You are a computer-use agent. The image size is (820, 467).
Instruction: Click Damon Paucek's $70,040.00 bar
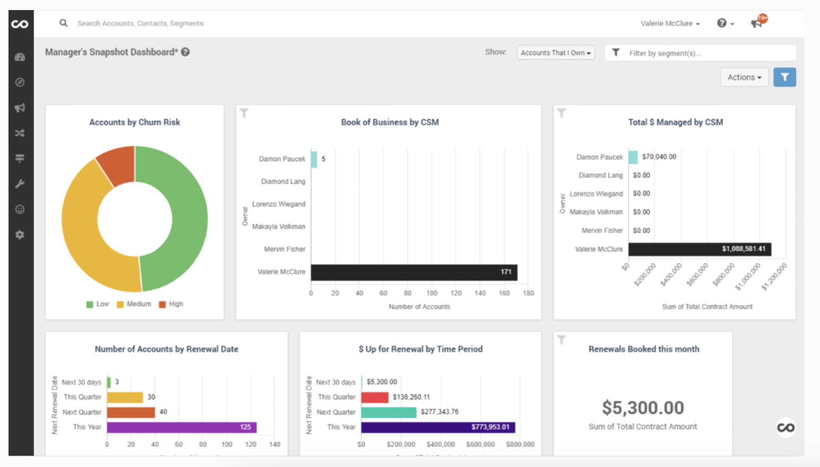tap(633, 157)
